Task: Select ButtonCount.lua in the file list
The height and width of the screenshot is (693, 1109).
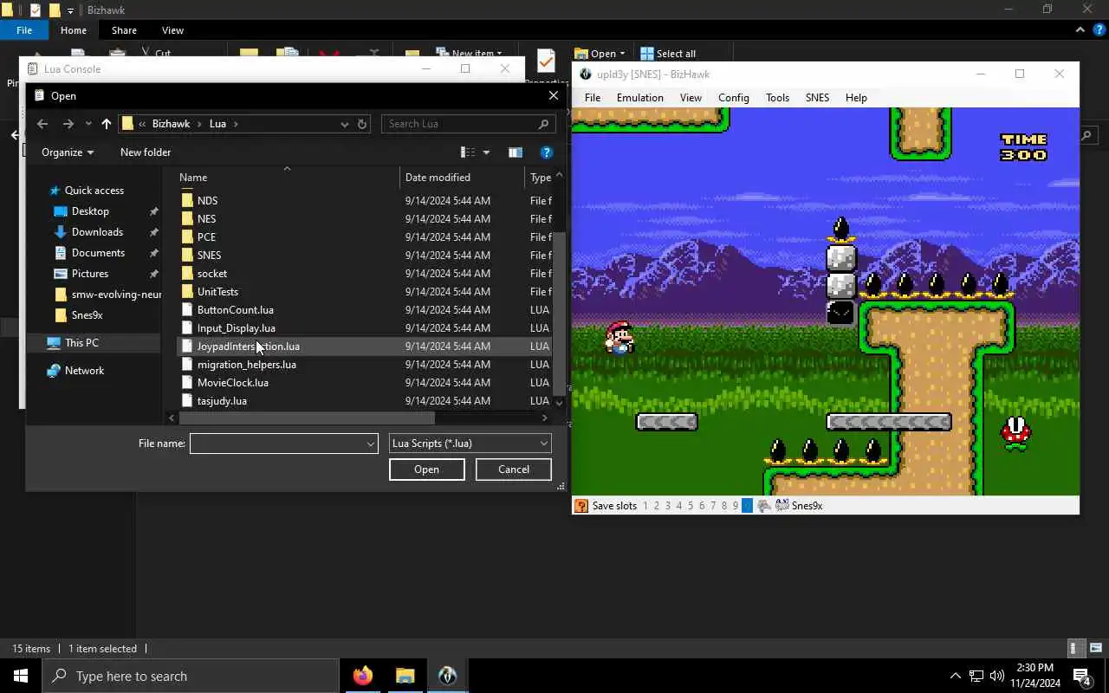Action: [x=235, y=310]
